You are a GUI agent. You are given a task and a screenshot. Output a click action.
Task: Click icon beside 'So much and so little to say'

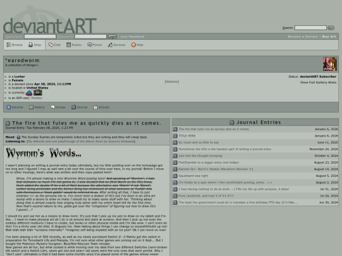(175, 143)
